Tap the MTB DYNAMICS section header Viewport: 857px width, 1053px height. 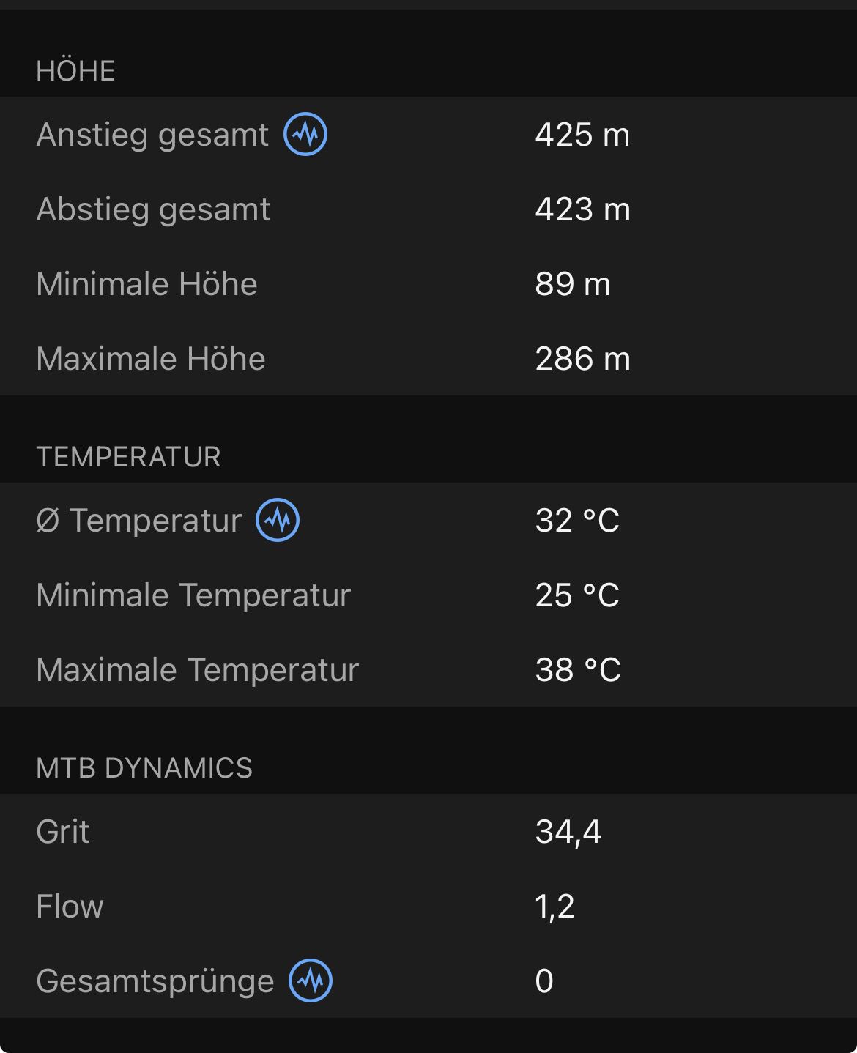(x=144, y=768)
